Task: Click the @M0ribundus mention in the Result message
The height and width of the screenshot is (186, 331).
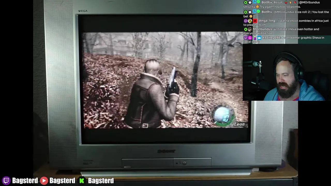Action: [310, 2]
